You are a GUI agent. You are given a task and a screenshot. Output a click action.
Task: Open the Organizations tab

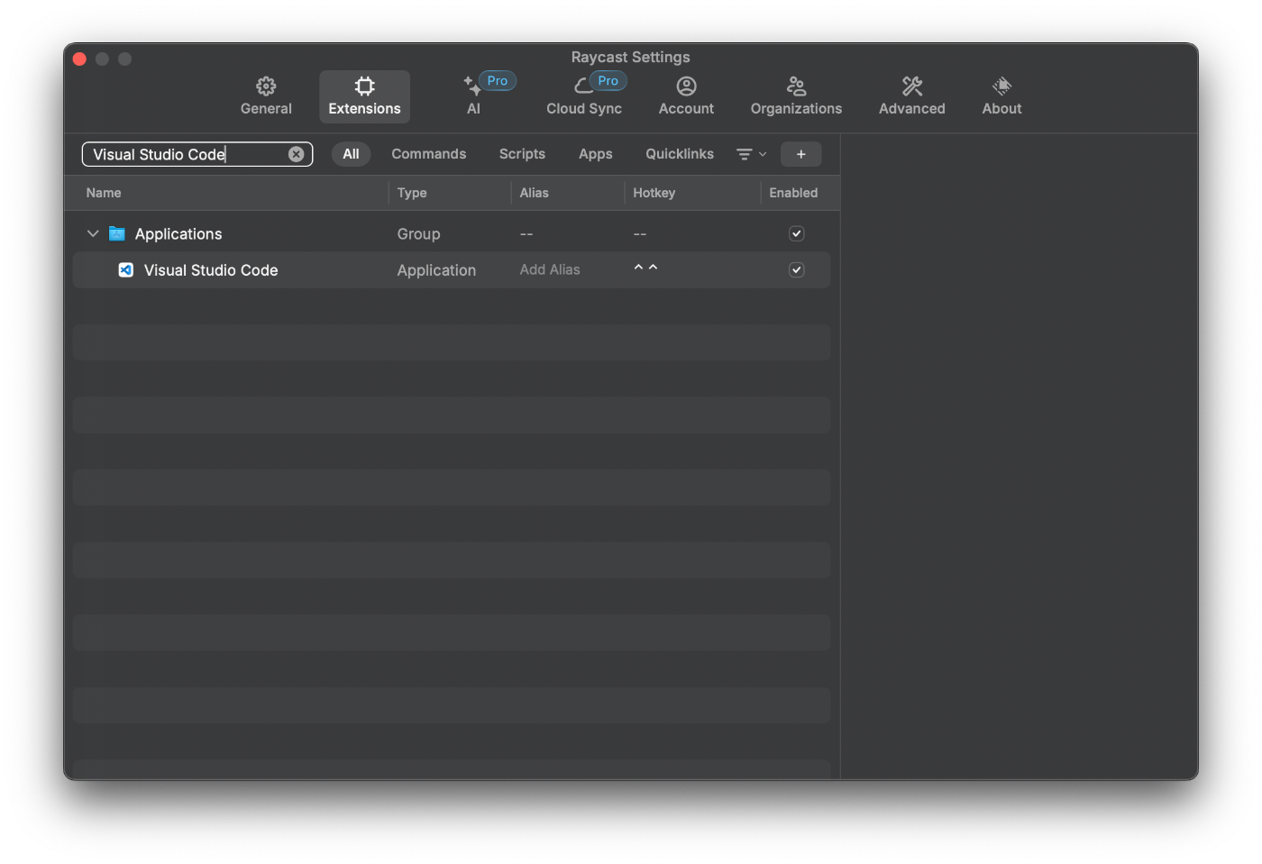pyautogui.click(x=796, y=96)
